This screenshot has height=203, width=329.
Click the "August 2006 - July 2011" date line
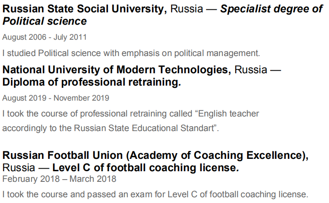(x=44, y=37)
